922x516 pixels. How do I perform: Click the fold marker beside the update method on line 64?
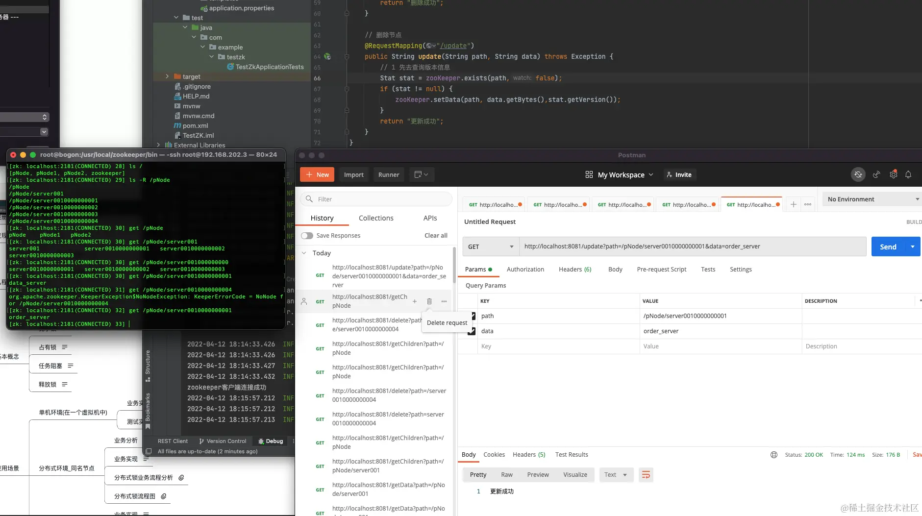pos(347,56)
